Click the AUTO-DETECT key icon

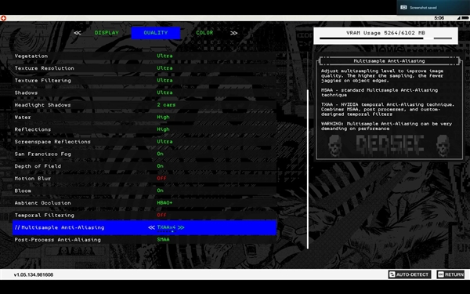click(392, 274)
